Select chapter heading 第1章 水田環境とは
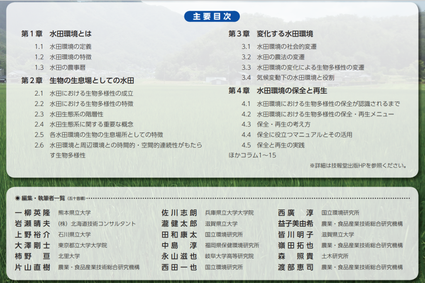Viewport: 425px width, 283px height. coord(56,34)
